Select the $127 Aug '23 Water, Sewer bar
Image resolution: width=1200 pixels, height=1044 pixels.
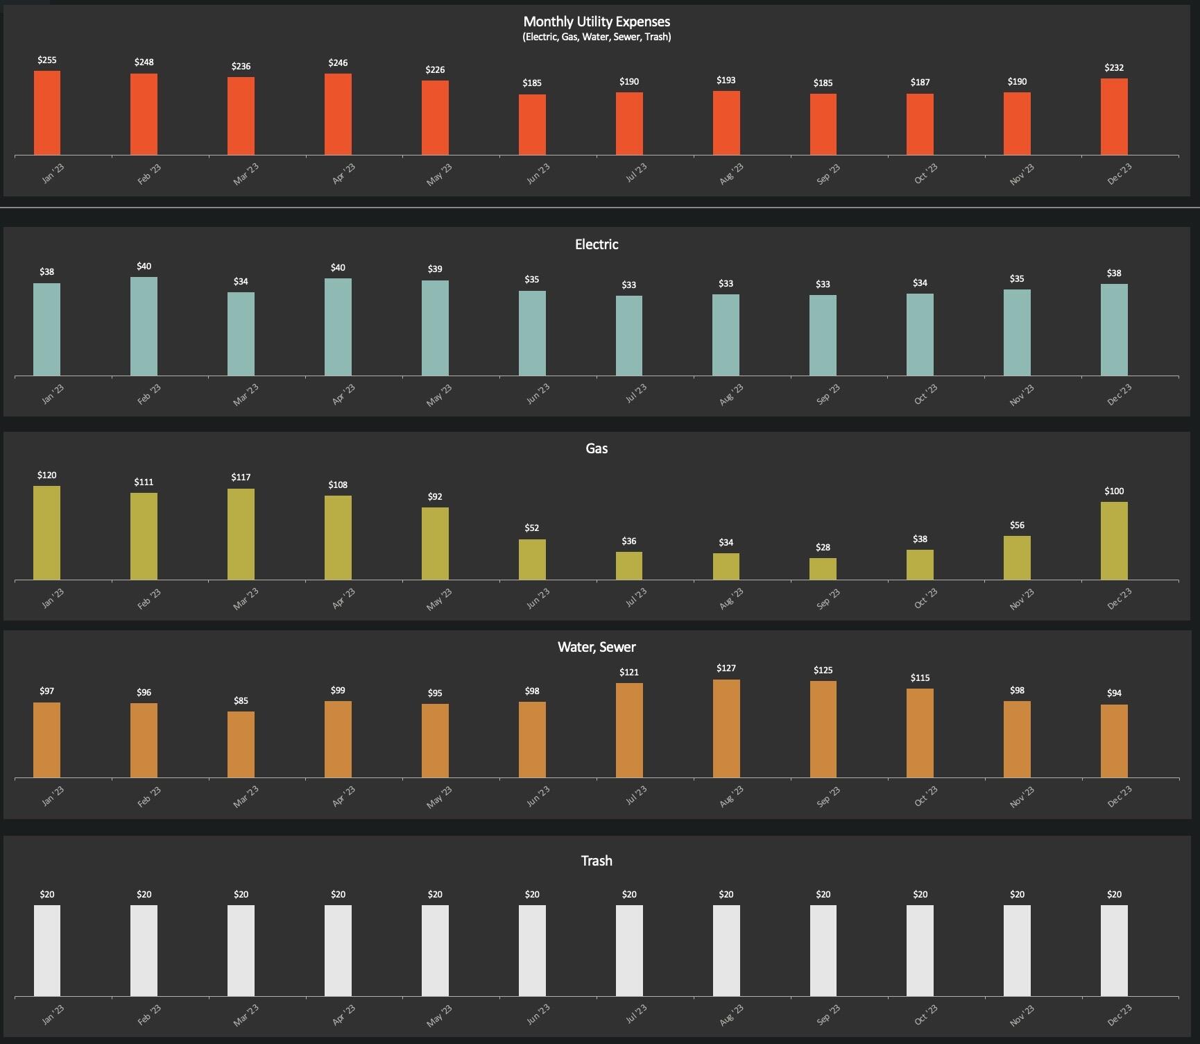[x=726, y=728]
